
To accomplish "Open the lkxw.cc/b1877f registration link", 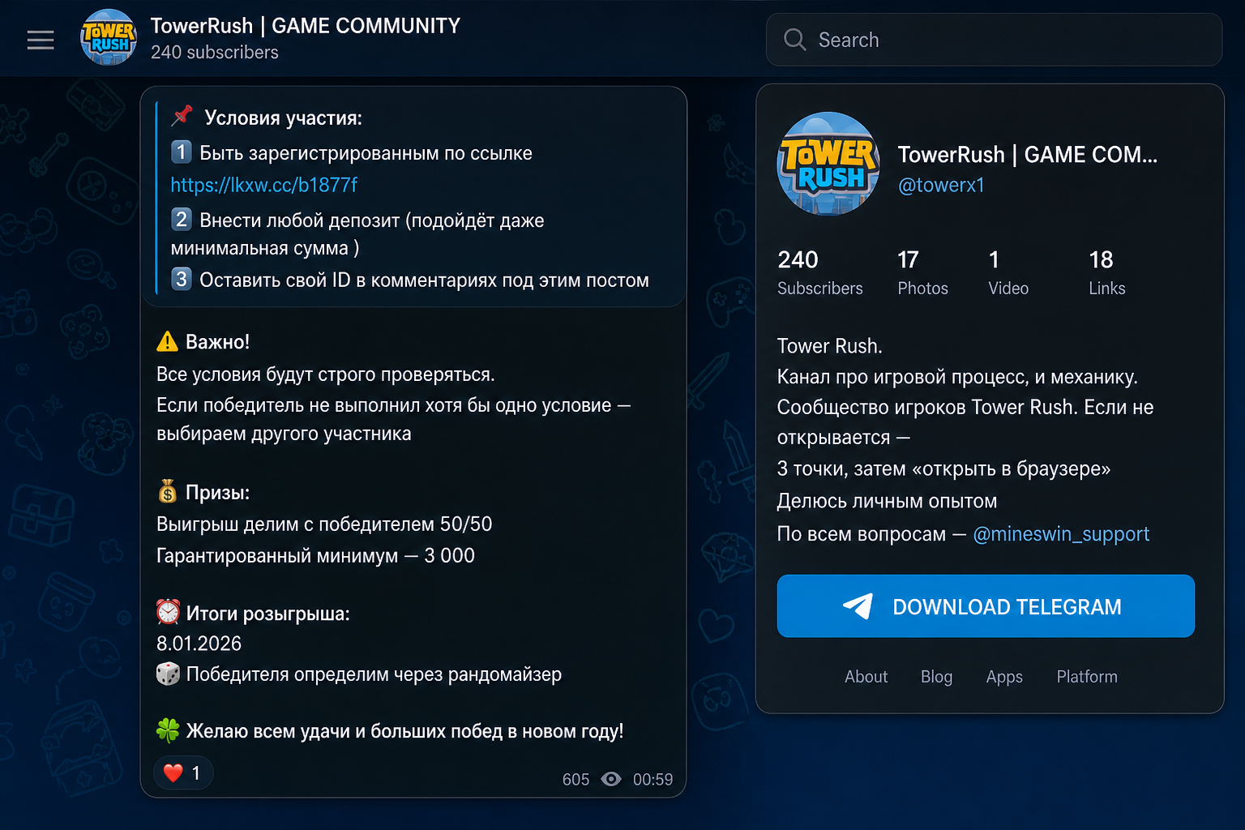I will point(264,185).
